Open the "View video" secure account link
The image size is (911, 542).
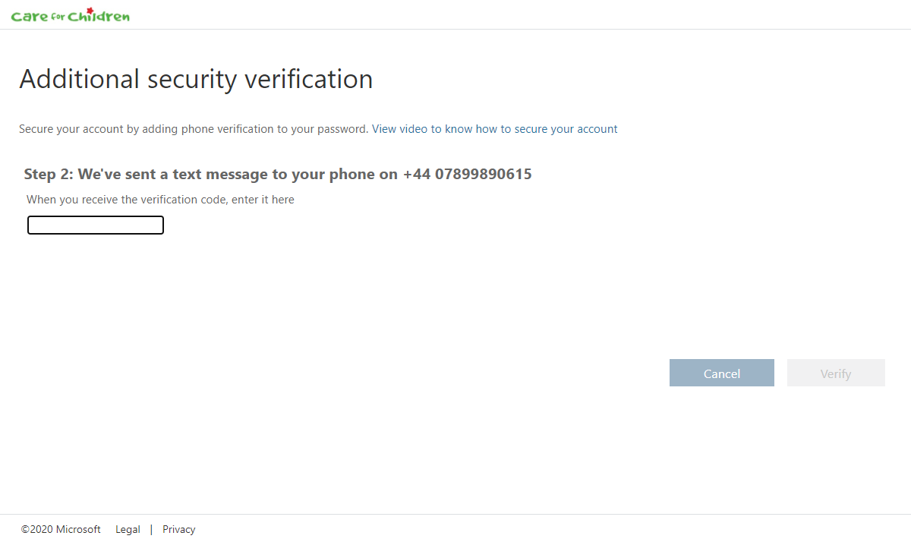click(x=495, y=129)
